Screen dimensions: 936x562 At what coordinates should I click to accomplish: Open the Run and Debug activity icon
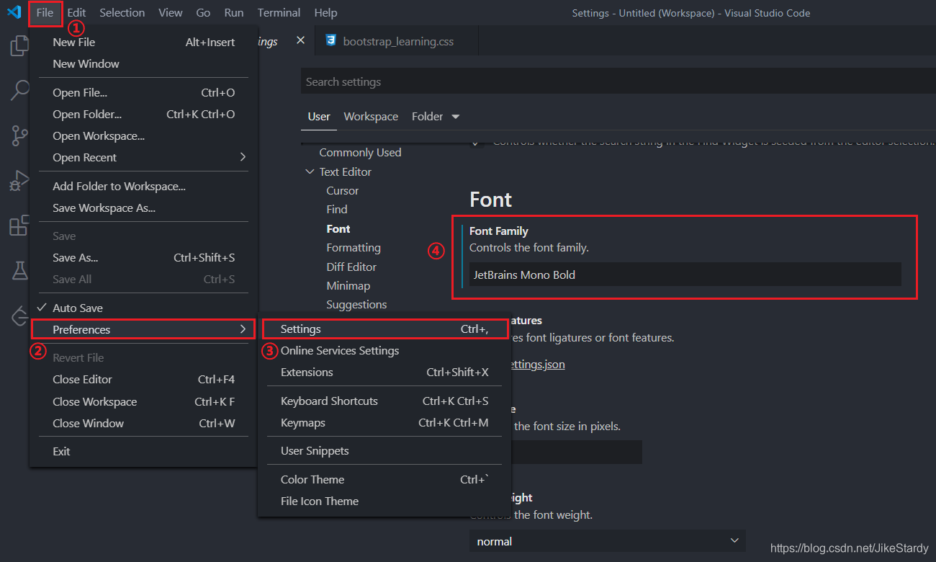coord(19,180)
